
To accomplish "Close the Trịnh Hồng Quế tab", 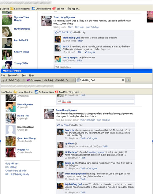I will point(123,80).
